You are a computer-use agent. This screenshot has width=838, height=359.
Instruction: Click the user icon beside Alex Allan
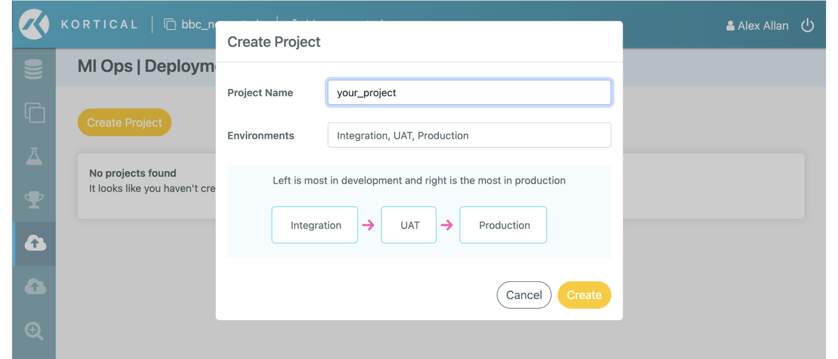[730, 26]
